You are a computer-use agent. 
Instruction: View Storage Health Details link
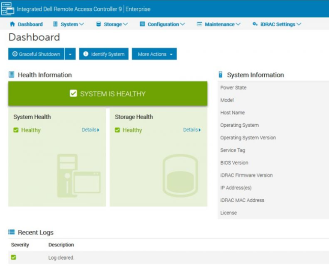192,130
